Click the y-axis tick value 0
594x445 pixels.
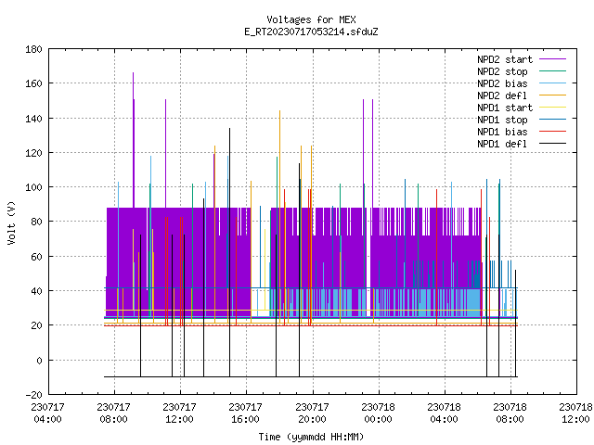[39, 361]
